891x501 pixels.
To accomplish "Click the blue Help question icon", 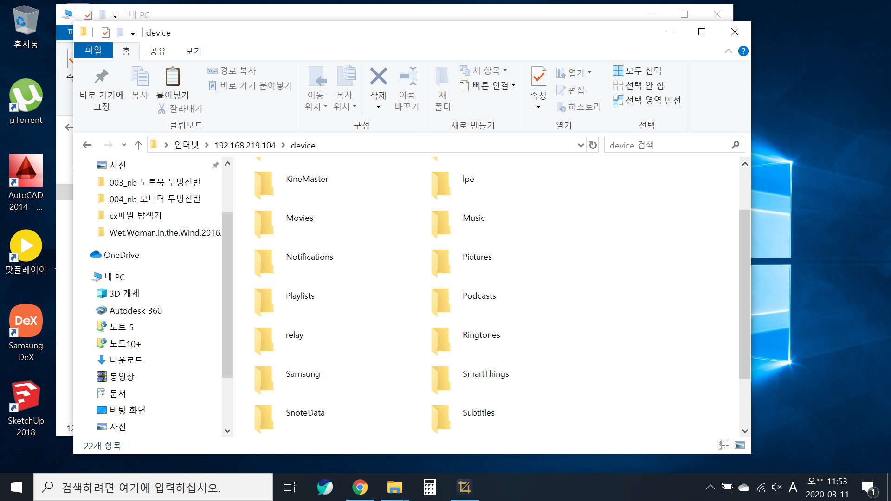I will click(743, 51).
